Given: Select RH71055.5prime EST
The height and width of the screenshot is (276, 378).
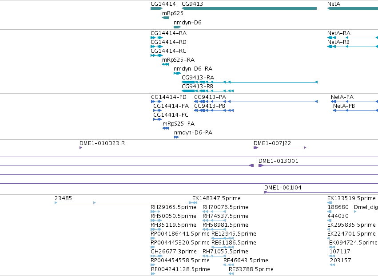Looking at the screenshot, I should 214,256.
